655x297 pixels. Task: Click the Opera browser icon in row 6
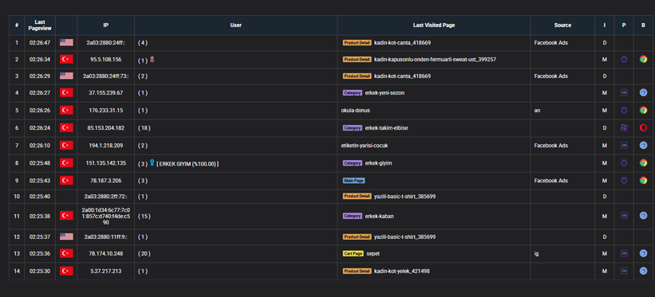(643, 128)
